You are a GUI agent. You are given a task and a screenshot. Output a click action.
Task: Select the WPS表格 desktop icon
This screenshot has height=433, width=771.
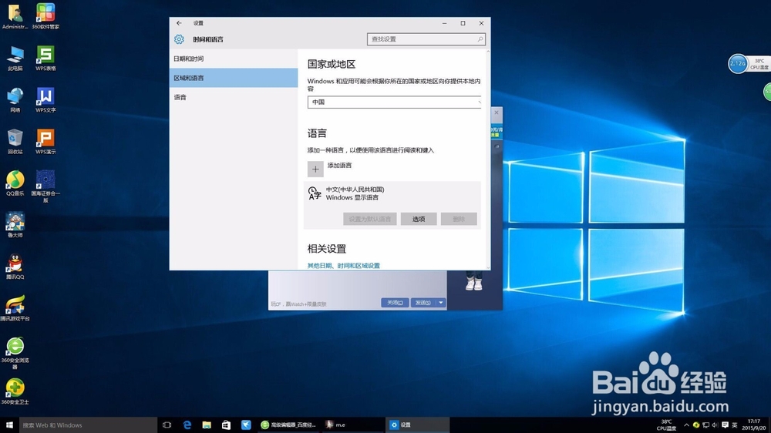click(45, 59)
